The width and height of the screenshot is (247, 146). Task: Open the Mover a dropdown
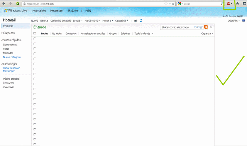click(108, 20)
